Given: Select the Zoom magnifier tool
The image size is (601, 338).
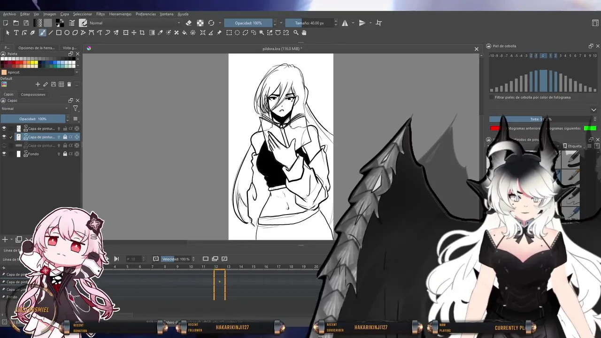Looking at the screenshot, I should tap(296, 32).
